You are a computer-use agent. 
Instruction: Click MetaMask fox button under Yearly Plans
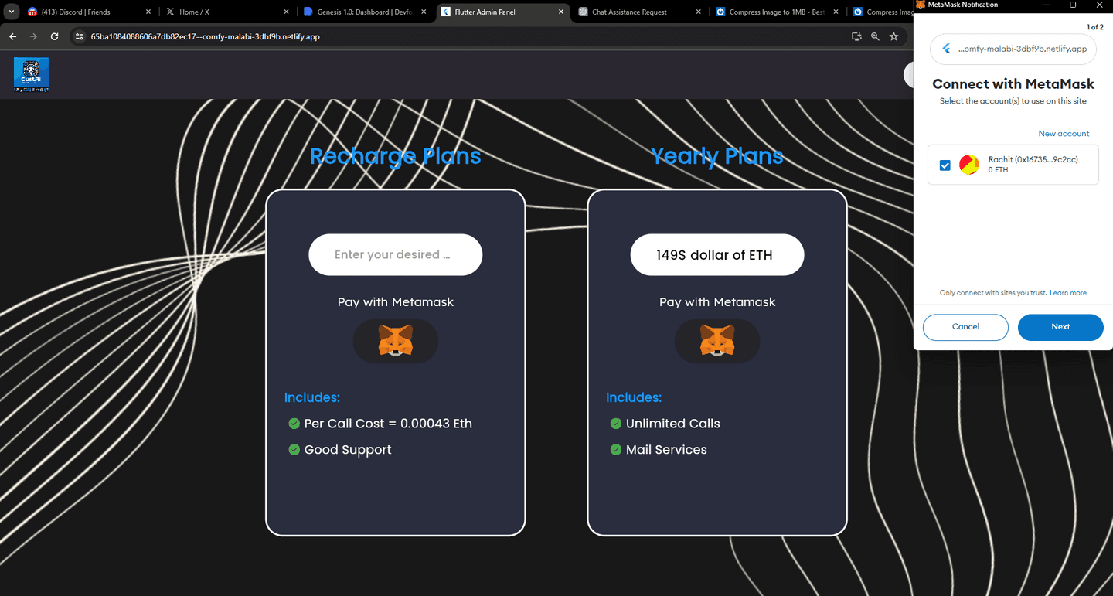pos(716,341)
